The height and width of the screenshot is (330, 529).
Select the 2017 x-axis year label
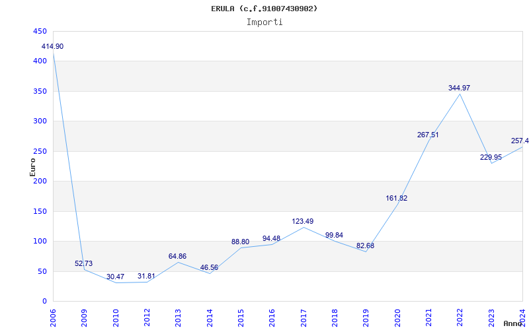(x=304, y=317)
